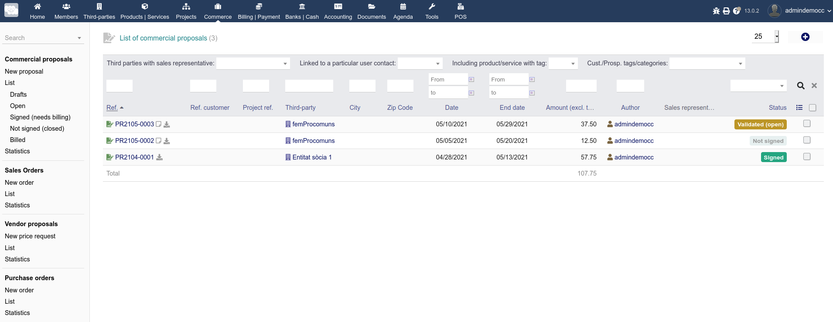Tick checkbox for PR2104-0001 row
Viewport: 833px width, 322px height.
(x=807, y=156)
